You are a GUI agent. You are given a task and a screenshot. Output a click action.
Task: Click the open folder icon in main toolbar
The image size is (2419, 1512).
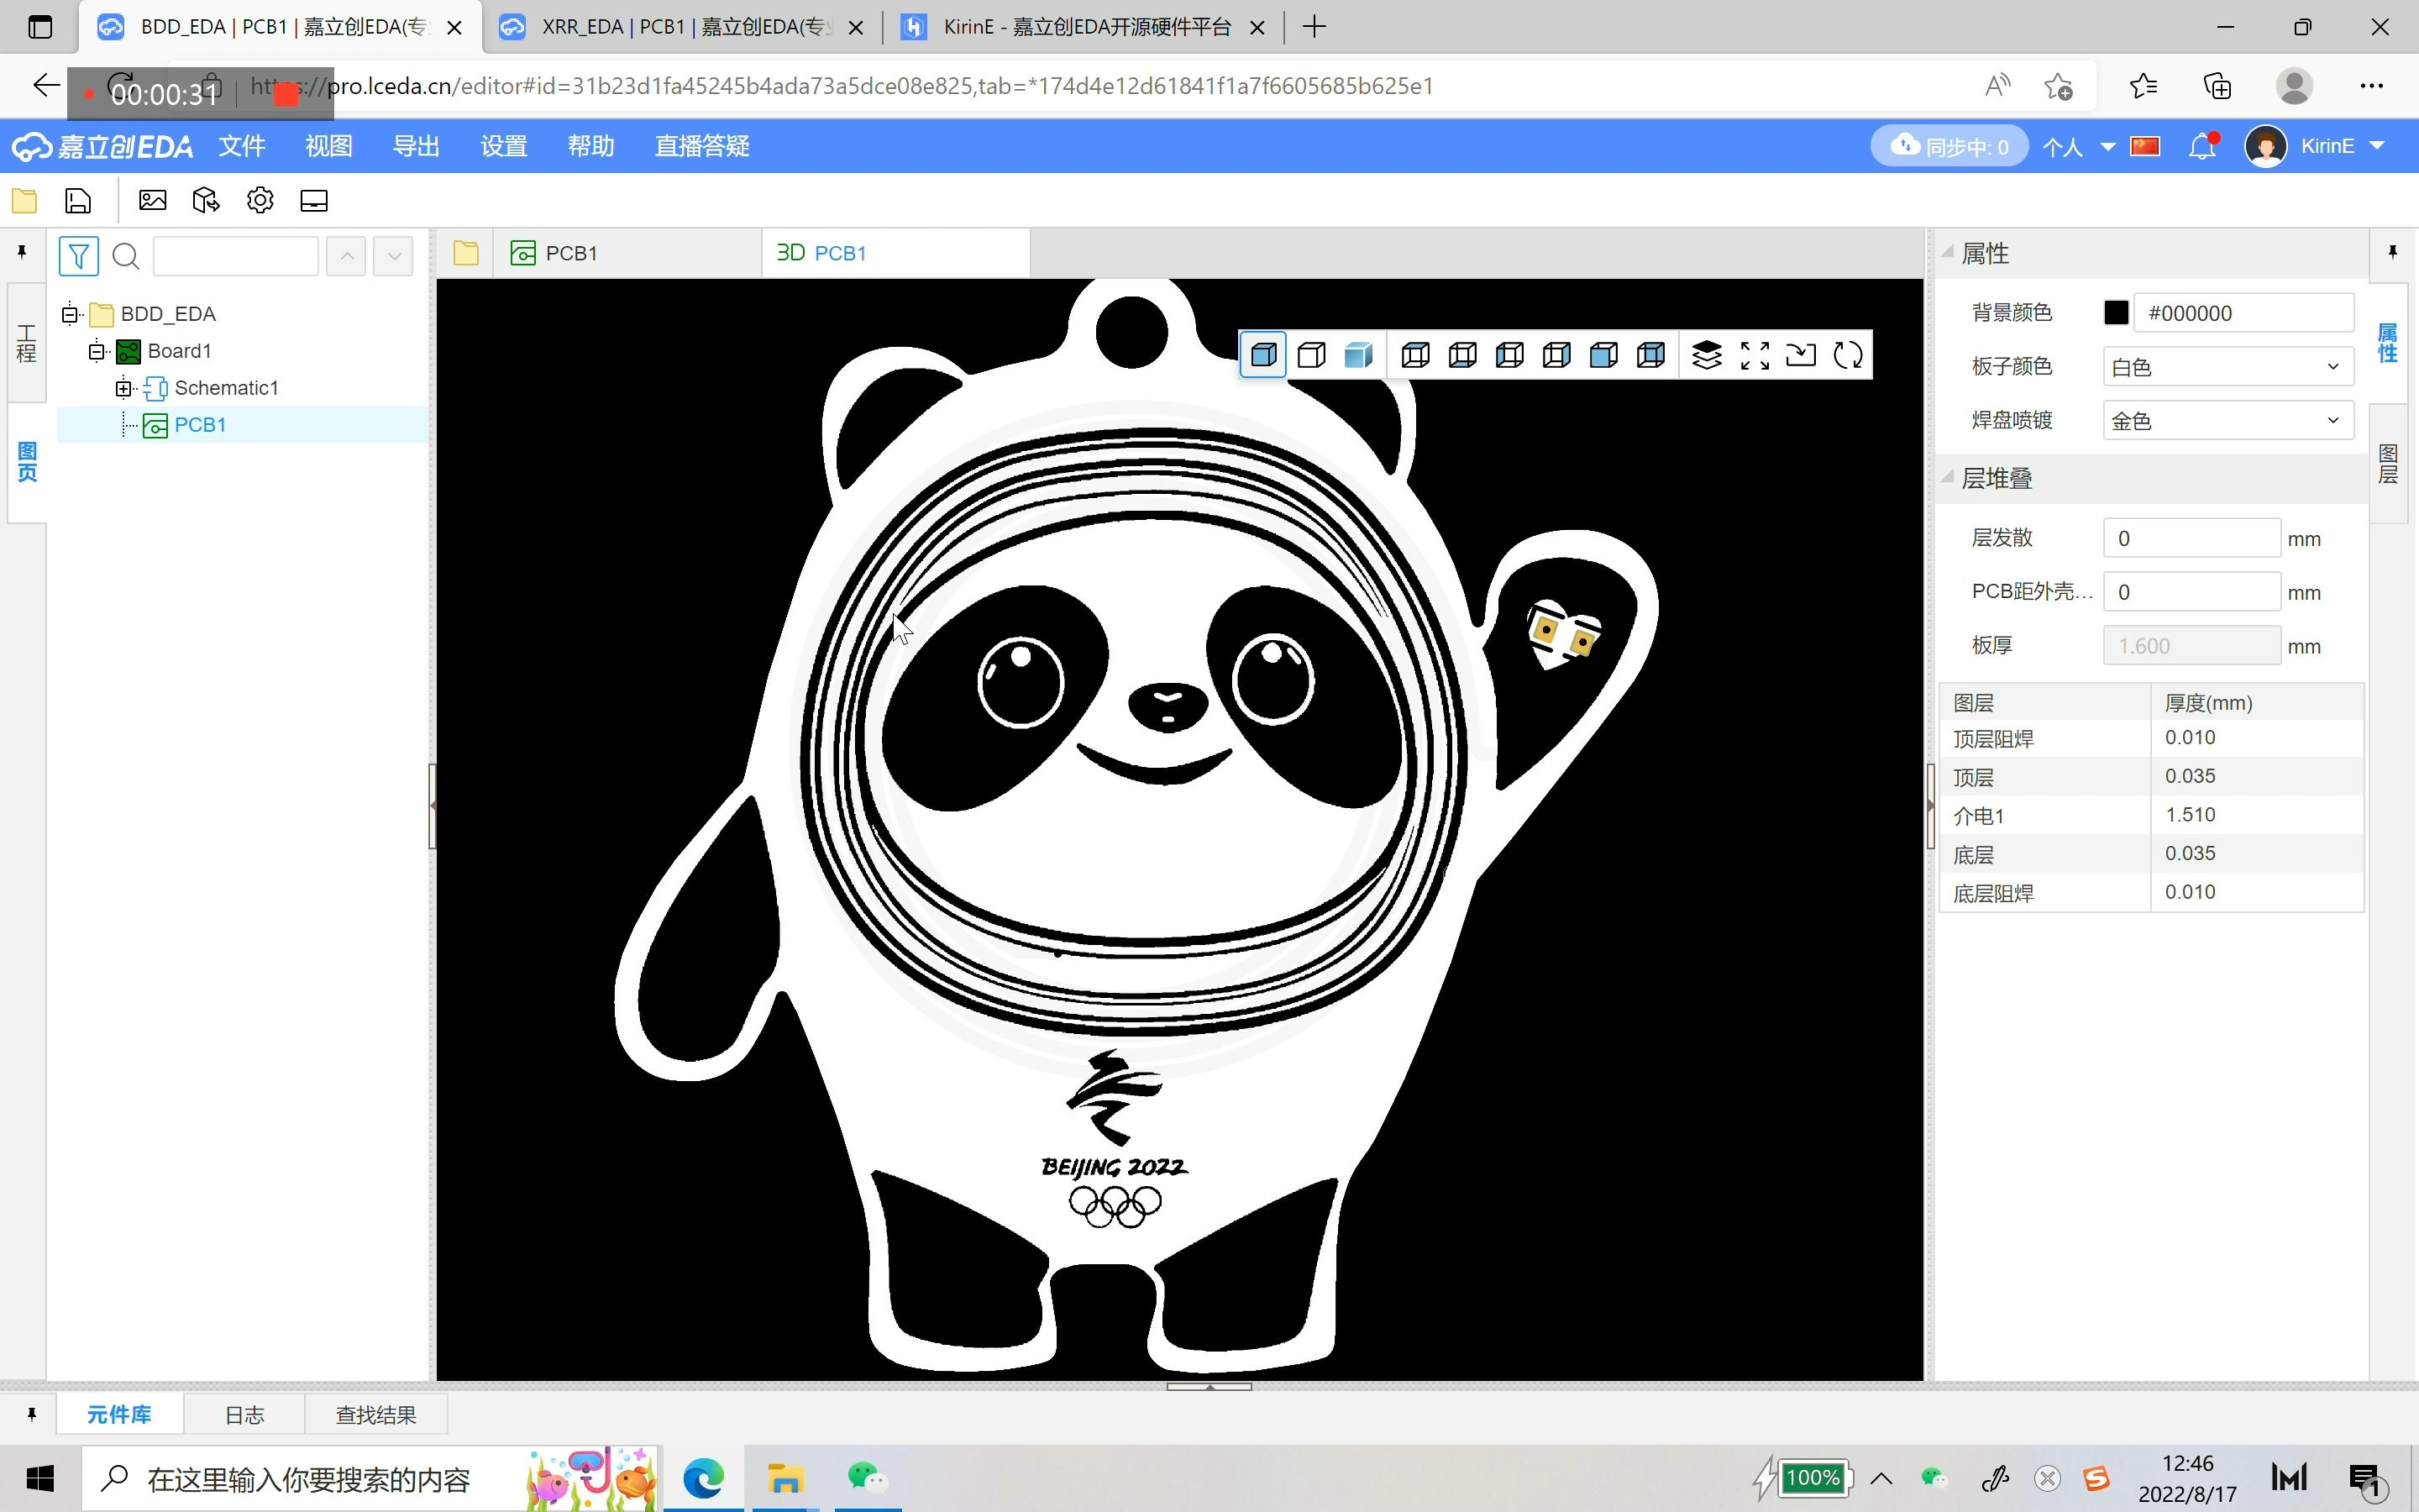coord(24,201)
